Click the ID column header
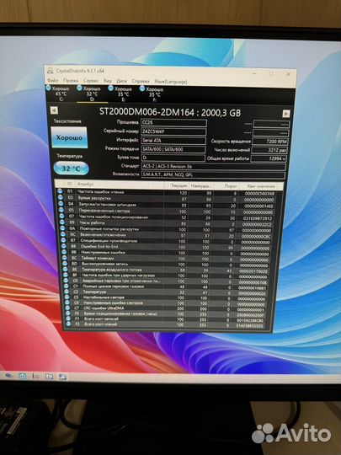341x455 pixels. (70, 184)
